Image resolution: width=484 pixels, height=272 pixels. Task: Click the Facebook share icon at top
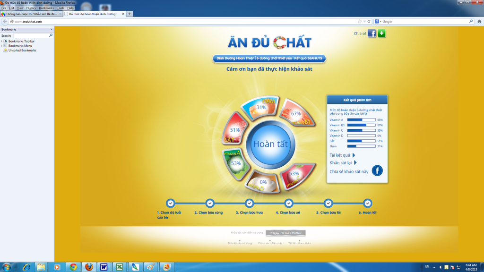coord(372,34)
